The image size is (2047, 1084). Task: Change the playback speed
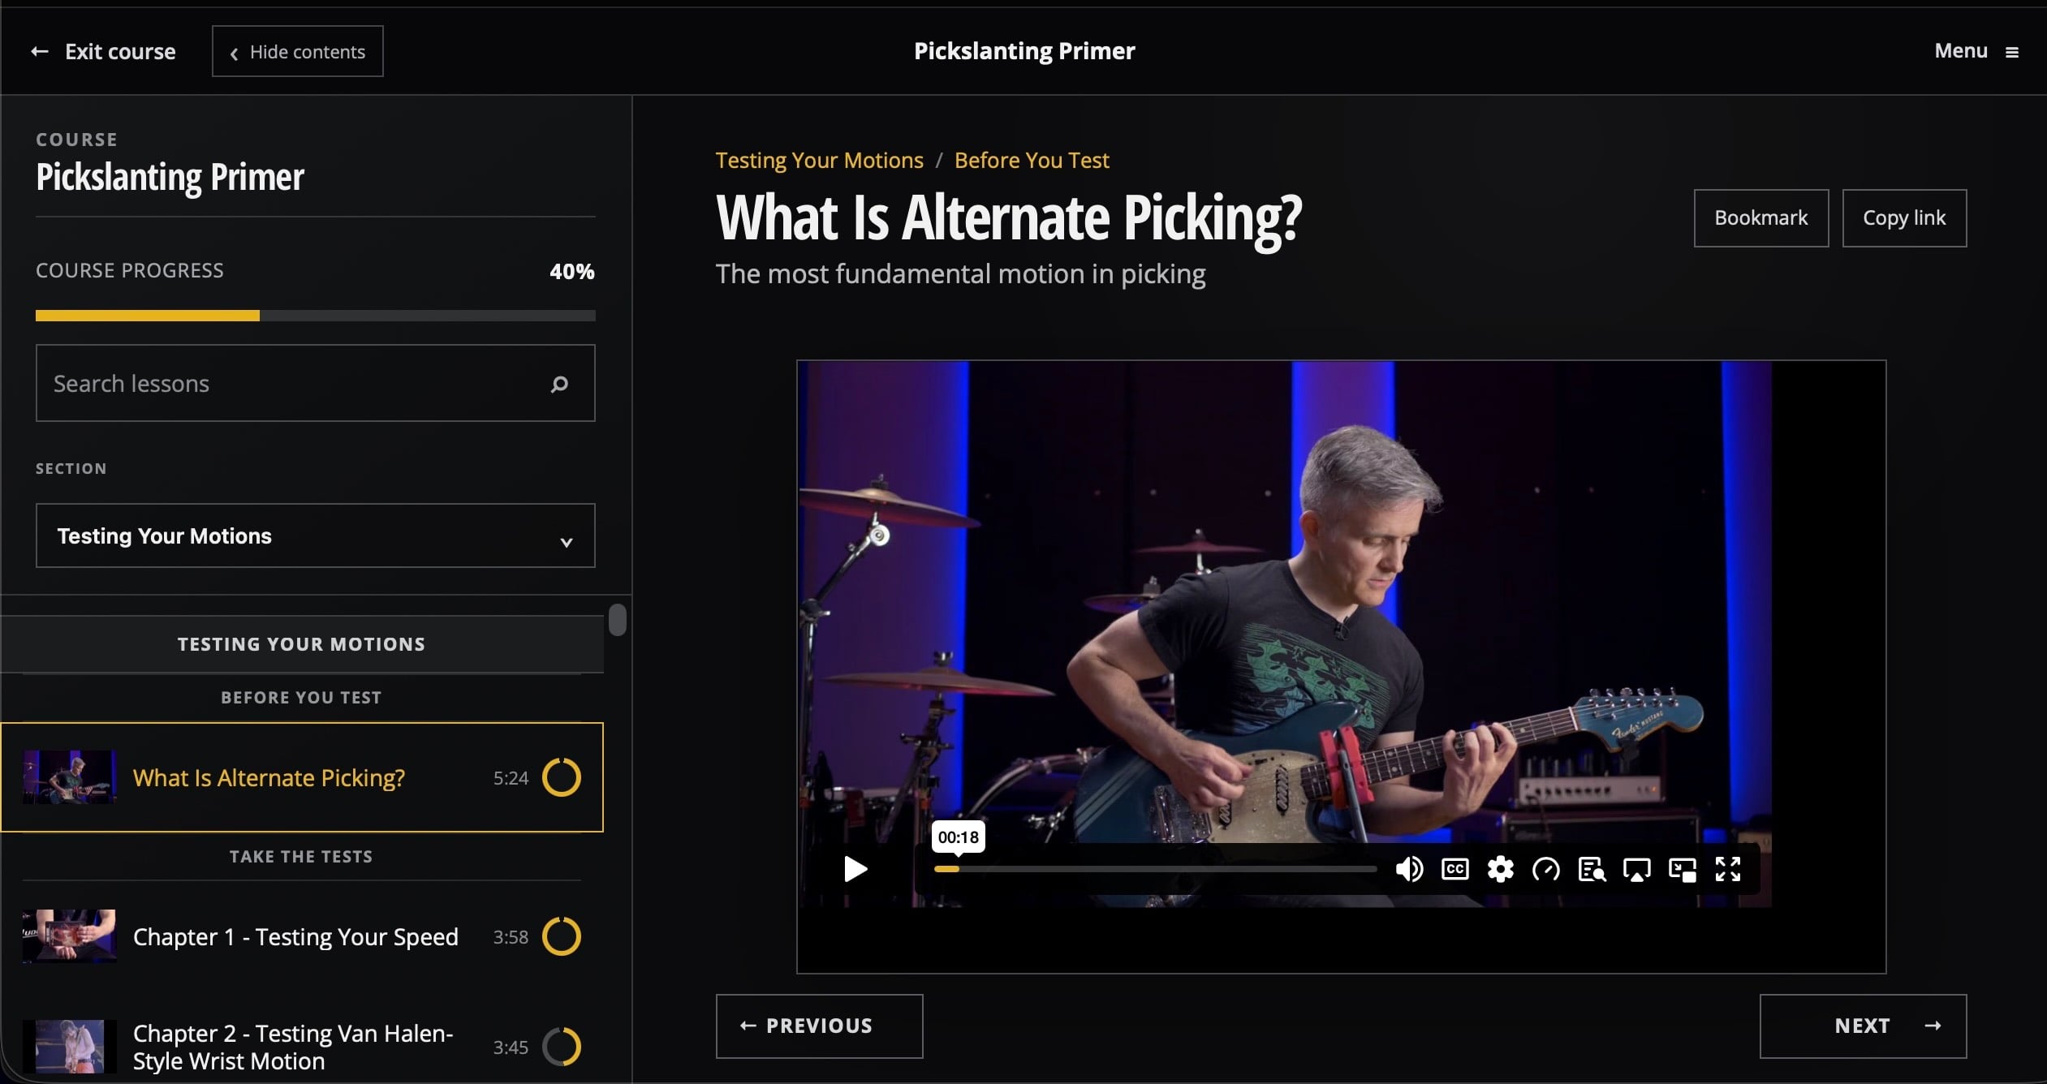[x=1545, y=869]
